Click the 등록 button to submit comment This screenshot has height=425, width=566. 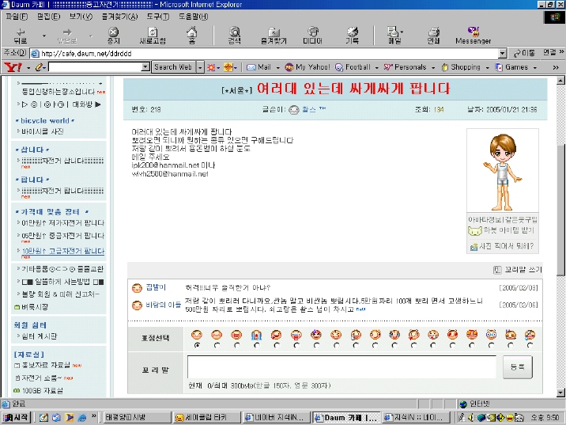(517, 367)
